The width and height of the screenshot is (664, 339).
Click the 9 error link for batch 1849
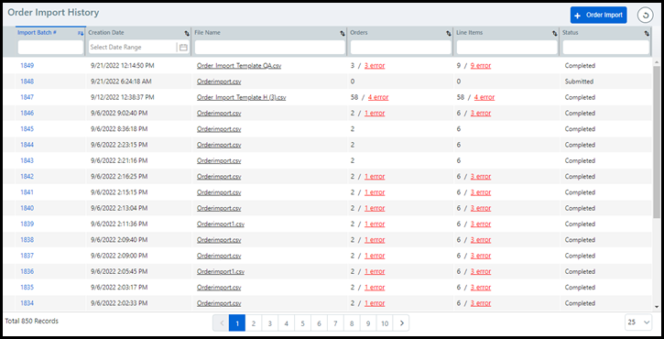481,66
